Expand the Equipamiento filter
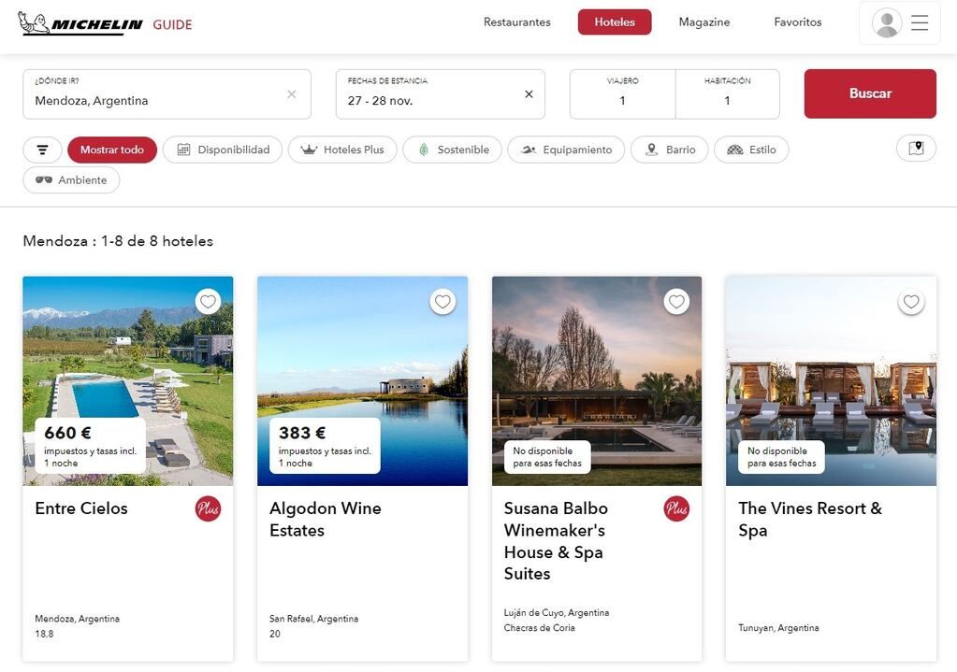This screenshot has height=672, width=957. click(566, 150)
